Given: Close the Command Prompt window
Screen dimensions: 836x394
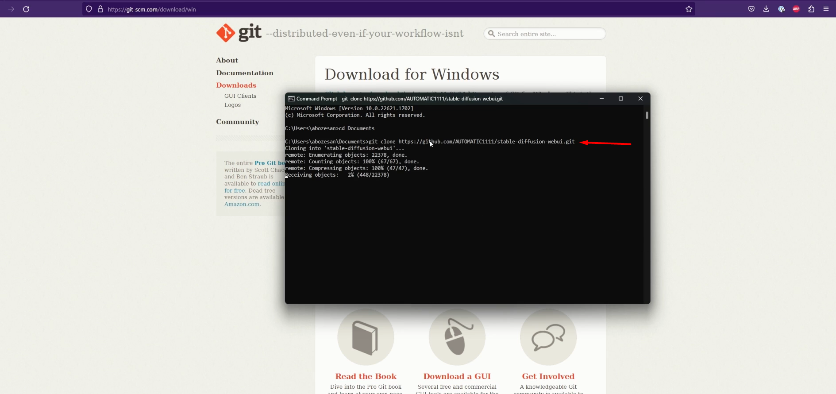Looking at the screenshot, I should [x=640, y=99].
